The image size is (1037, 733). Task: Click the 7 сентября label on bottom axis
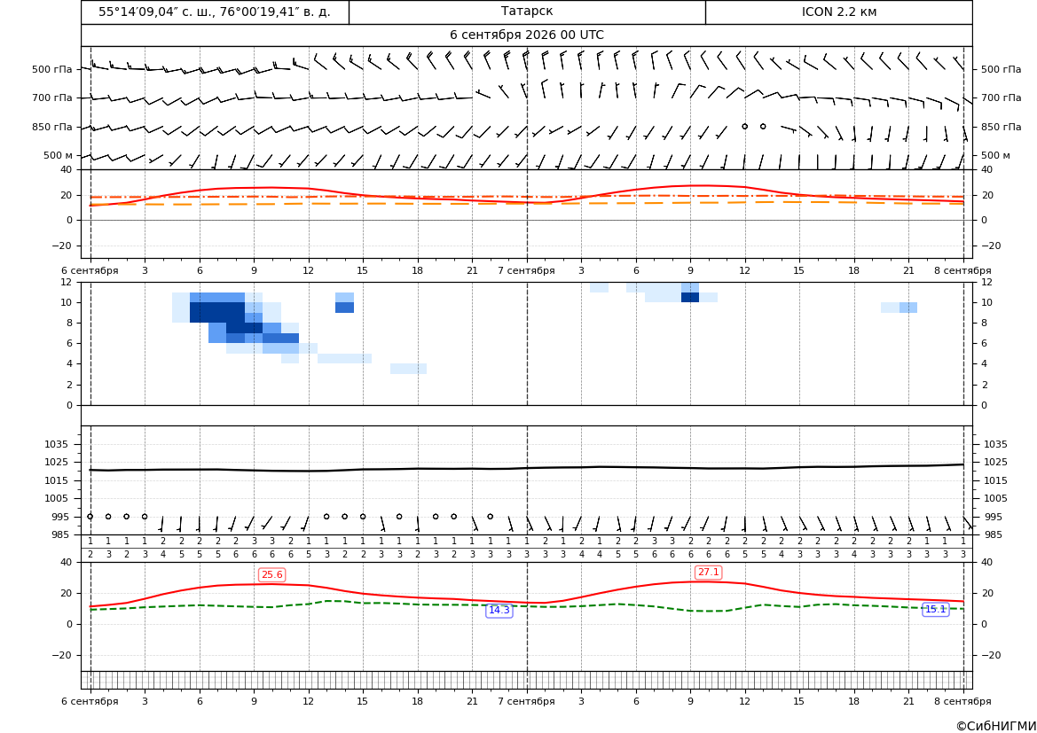click(x=526, y=701)
